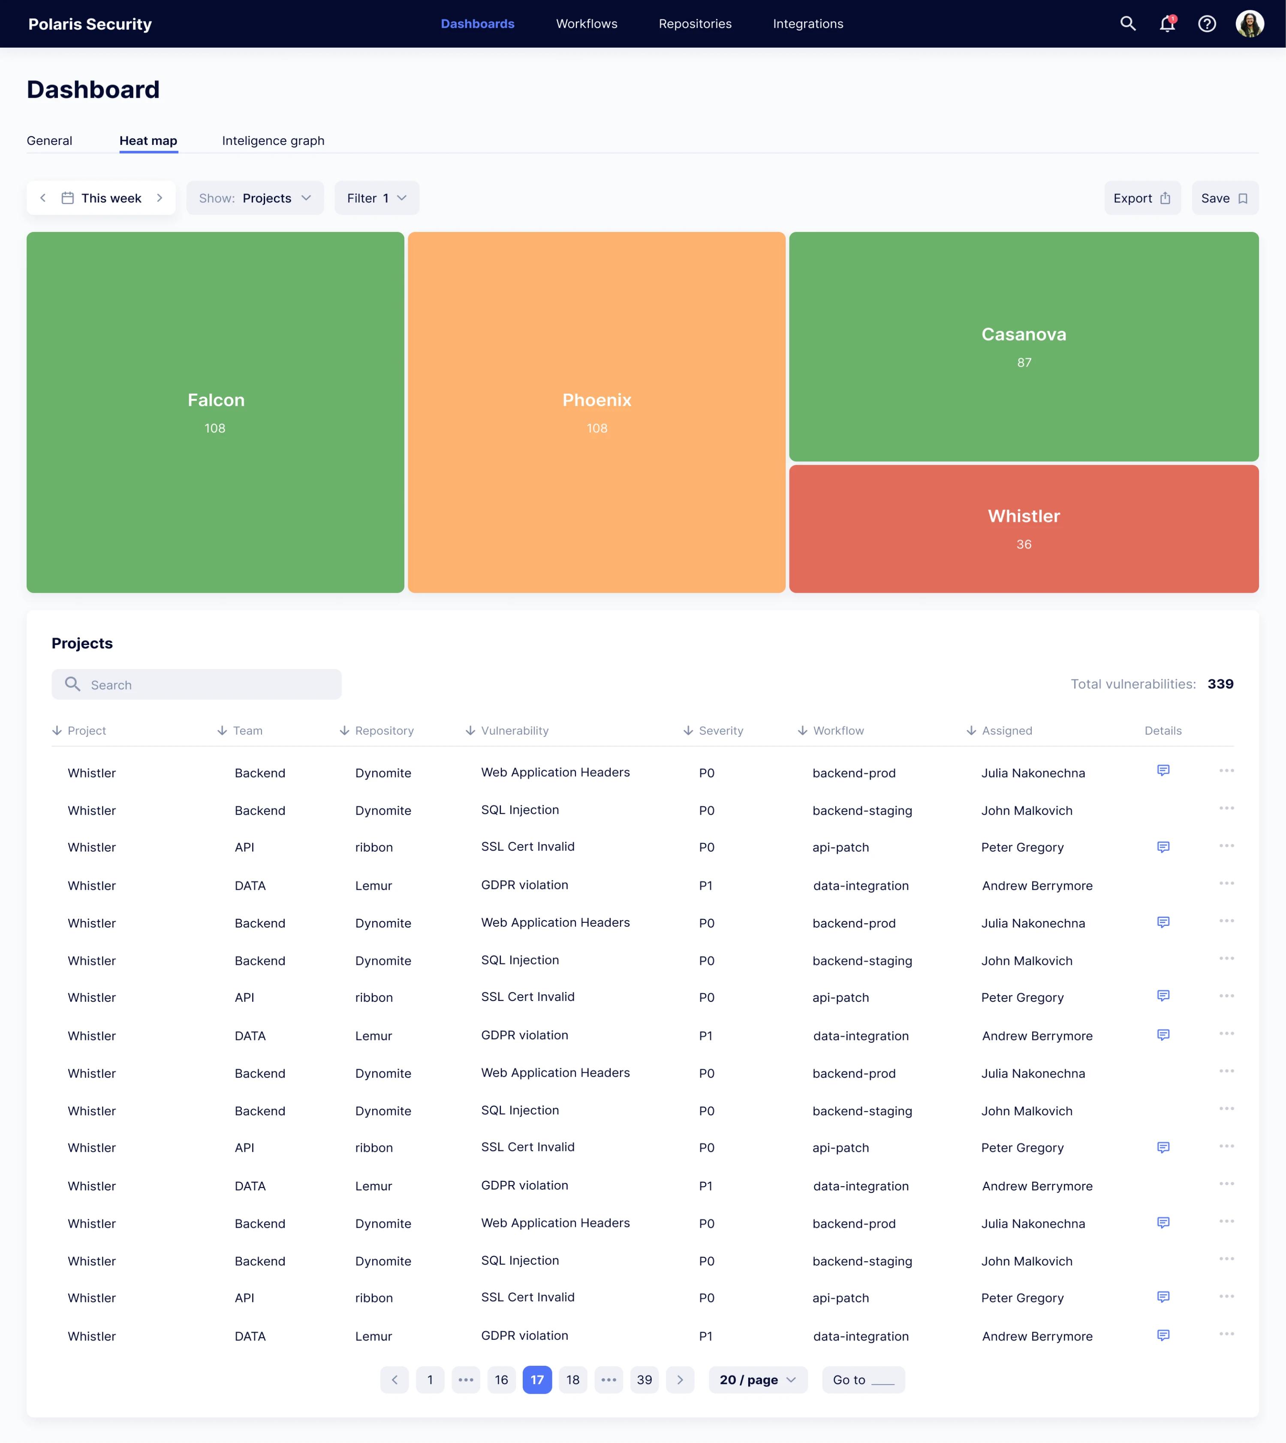Viewport: 1286px width, 1443px height.
Task: Open more options on first Andrew Berrymore row
Action: click(x=1226, y=883)
